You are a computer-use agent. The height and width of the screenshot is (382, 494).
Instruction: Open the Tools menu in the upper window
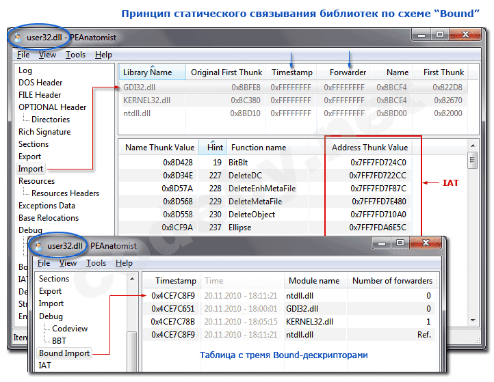click(76, 55)
